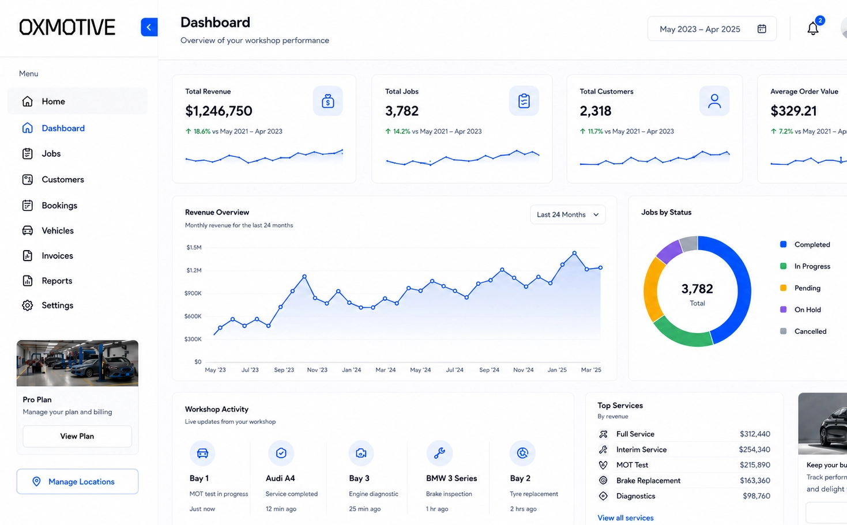Click the orange Pending legend swatch
847x525 pixels.
[783, 288]
